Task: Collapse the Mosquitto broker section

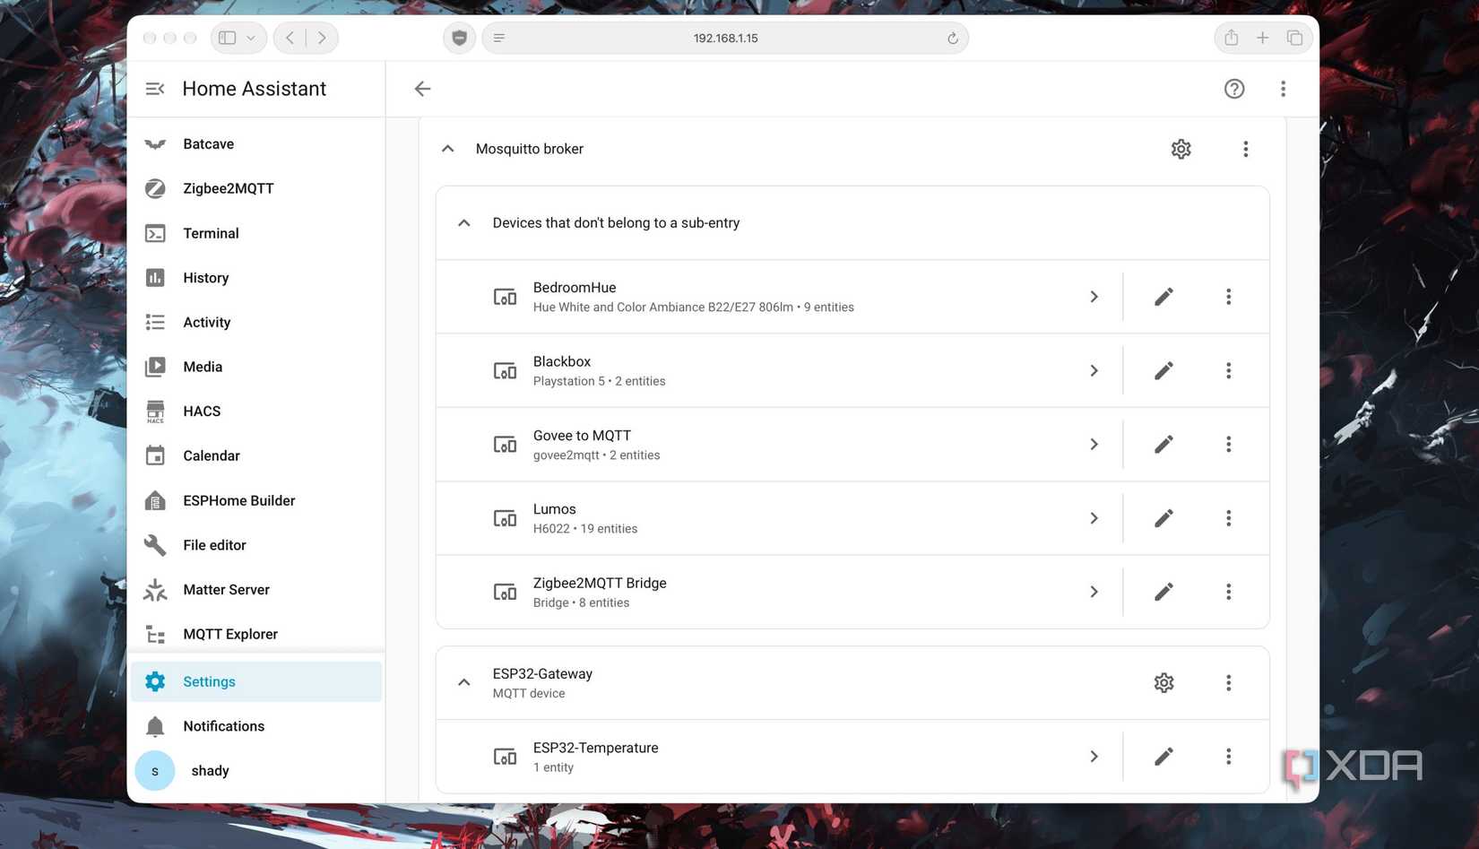Action: pos(448,149)
